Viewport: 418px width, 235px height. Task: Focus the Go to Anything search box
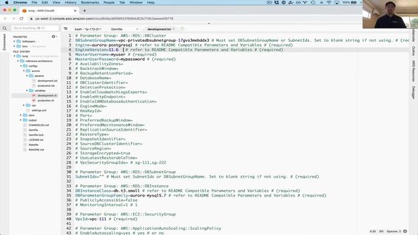[x=35, y=28]
